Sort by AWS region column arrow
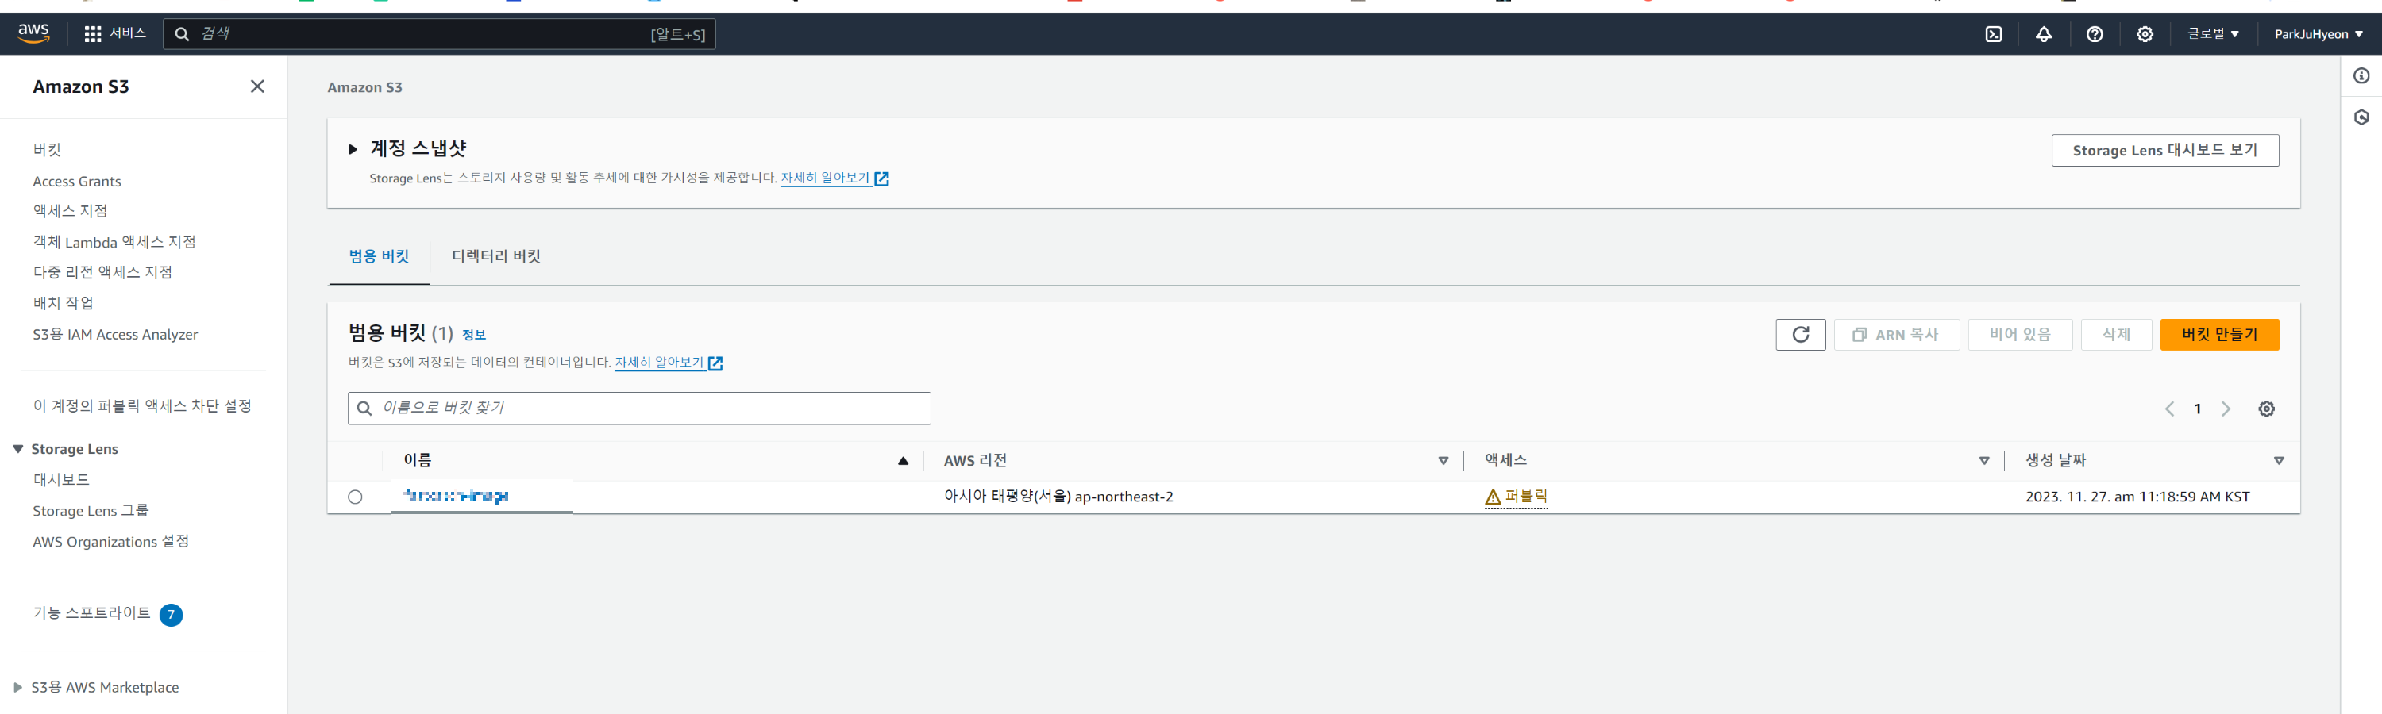Screen dimensions: 2382x714 point(1443,461)
